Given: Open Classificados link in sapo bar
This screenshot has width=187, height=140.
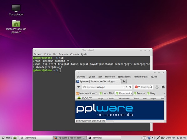Looking at the screenshot, I should 123,98.
